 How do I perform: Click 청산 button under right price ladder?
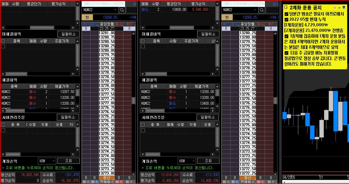[x=248, y=178]
